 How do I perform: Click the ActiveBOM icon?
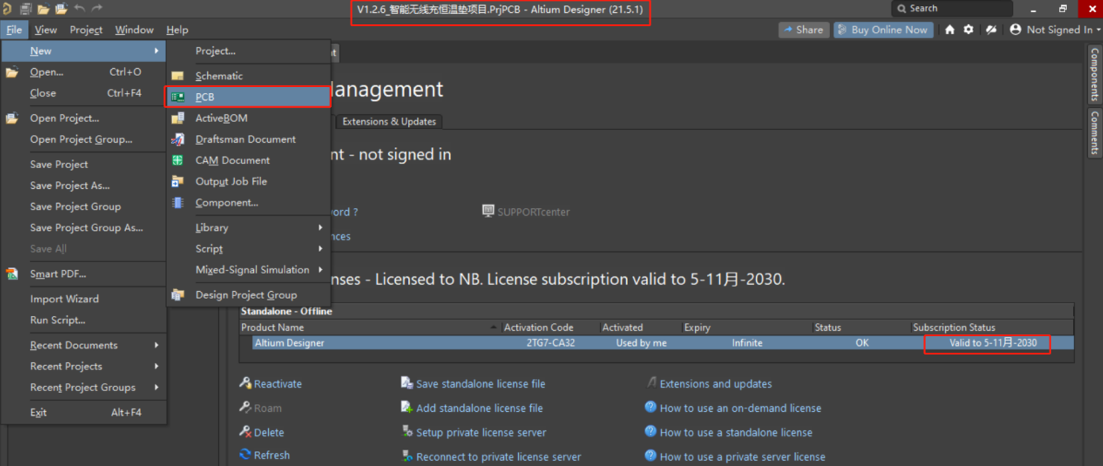coord(178,118)
